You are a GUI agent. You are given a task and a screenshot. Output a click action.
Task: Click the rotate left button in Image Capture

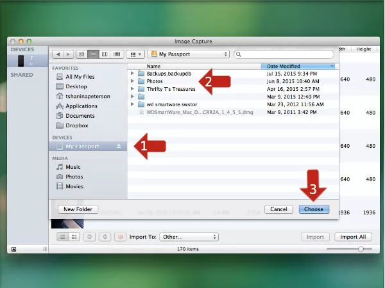(89, 237)
